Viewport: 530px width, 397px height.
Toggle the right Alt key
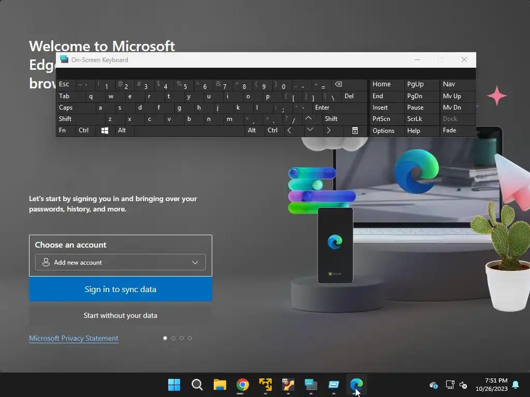(255, 130)
